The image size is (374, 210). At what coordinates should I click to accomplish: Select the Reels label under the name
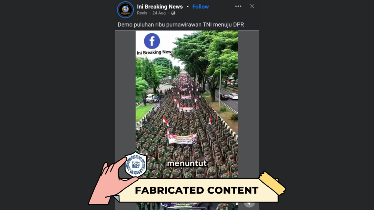[x=142, y=13]
